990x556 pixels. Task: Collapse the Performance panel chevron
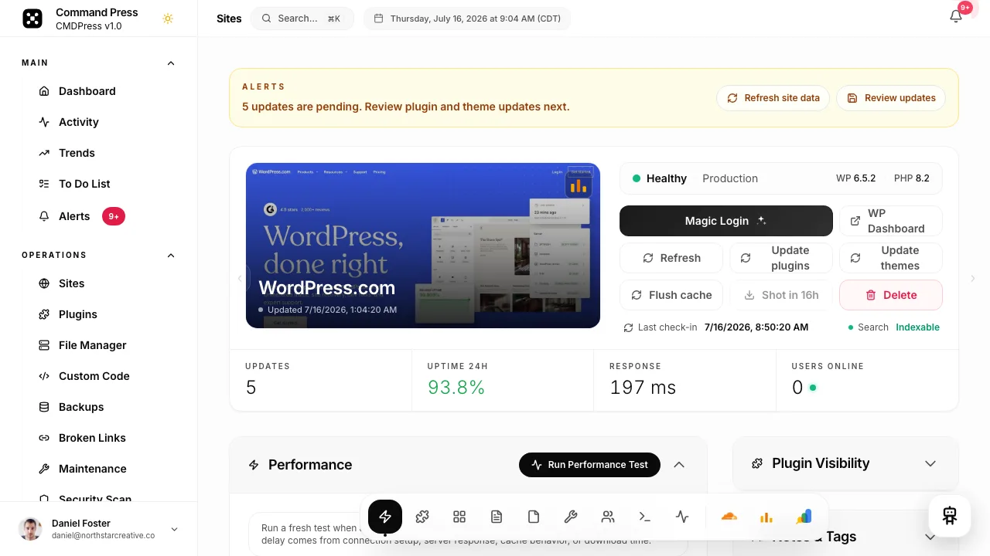[x=679, y=465]
